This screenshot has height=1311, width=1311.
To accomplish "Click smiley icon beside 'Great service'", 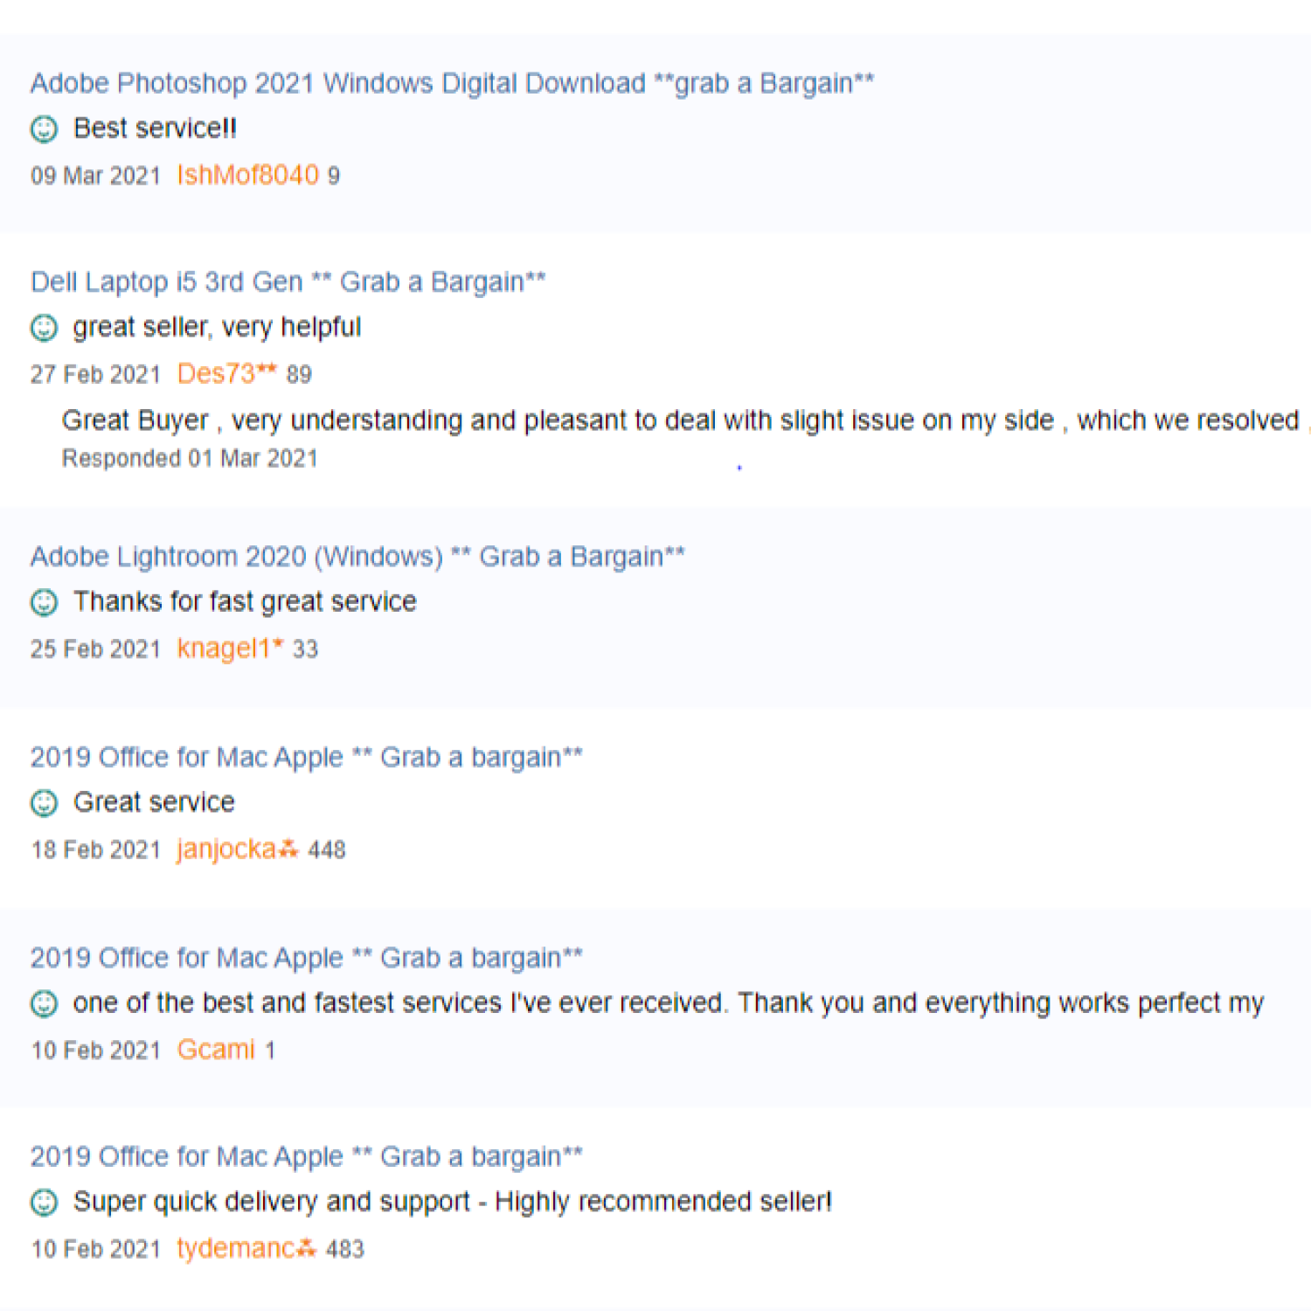I will tap(44, 802).
